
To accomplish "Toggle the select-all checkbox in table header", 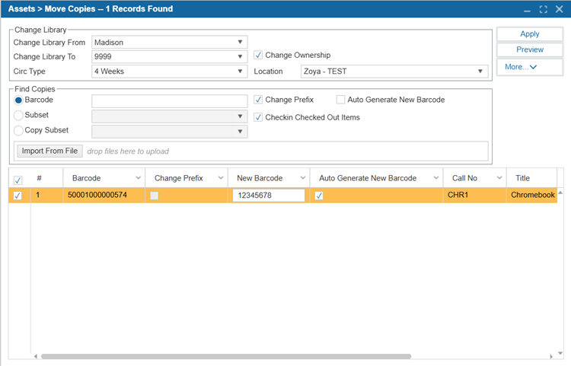I will click(x=18, y=180).
